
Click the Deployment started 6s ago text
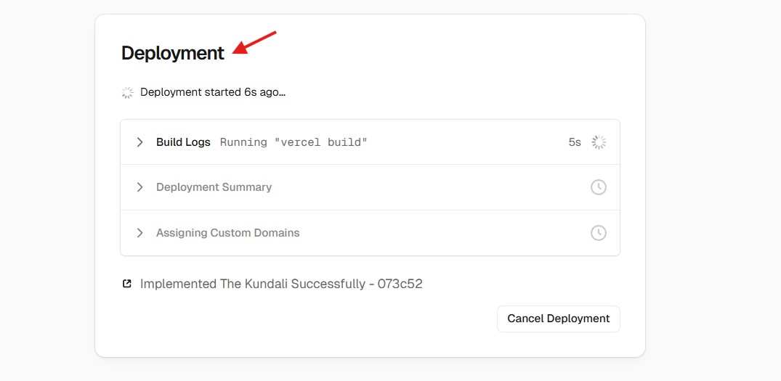click(x=212, y=92)
